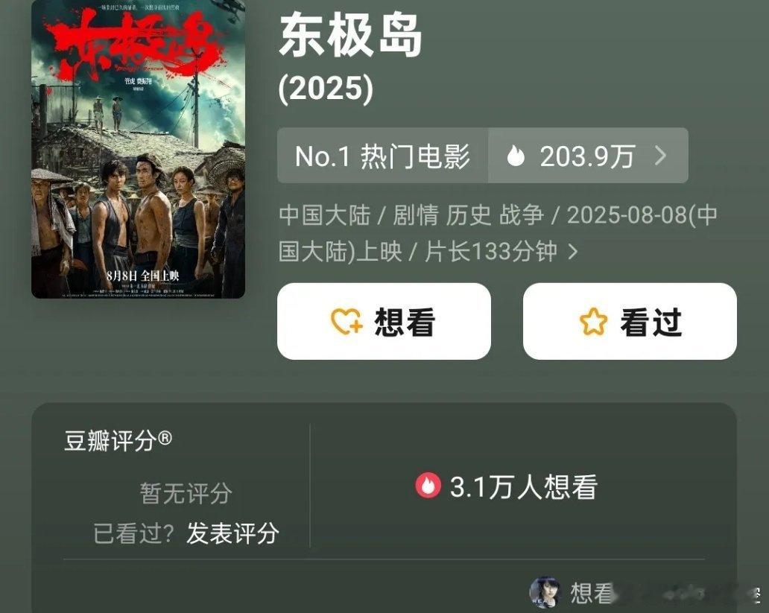
Task: Expand movie details chevron after 片长133分钟
Action: (572, 252)
